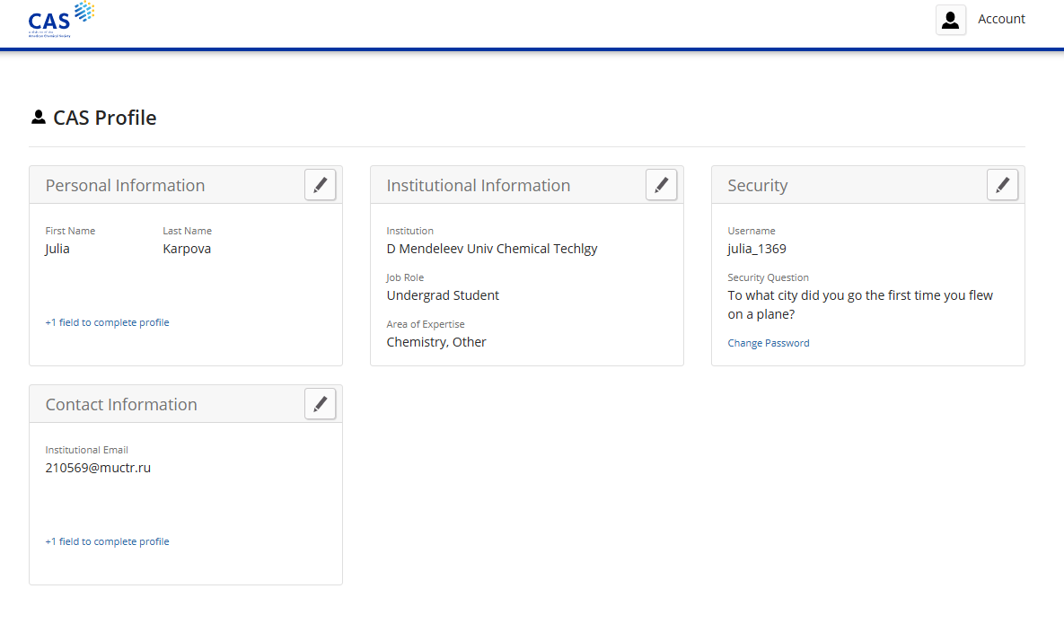Click the username julia_1369

click(757, 249)
